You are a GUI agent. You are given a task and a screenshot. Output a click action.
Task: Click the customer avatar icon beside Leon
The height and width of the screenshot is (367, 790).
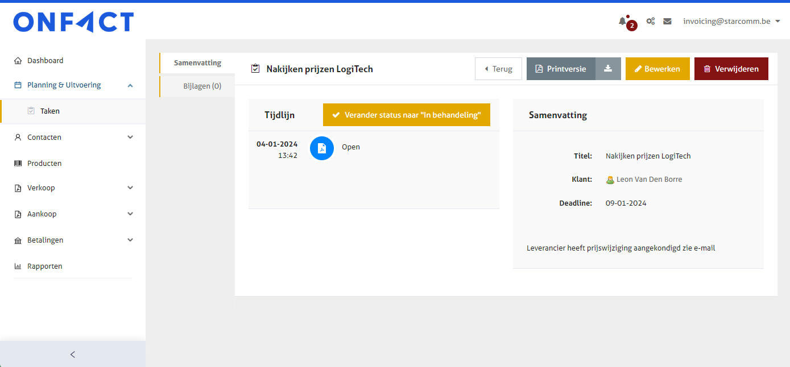(610, 180)
